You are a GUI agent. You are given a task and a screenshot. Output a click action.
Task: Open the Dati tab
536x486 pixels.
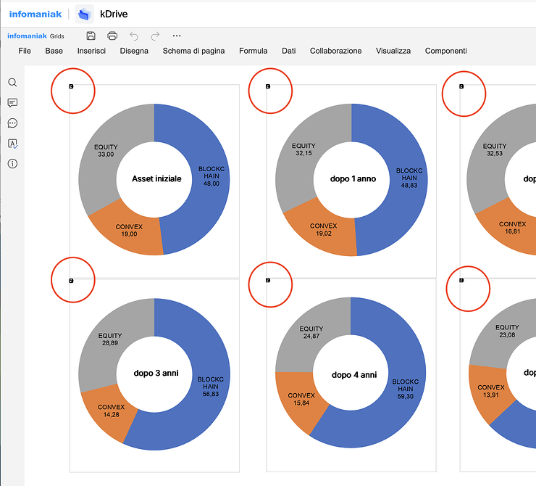coord(289,51)
